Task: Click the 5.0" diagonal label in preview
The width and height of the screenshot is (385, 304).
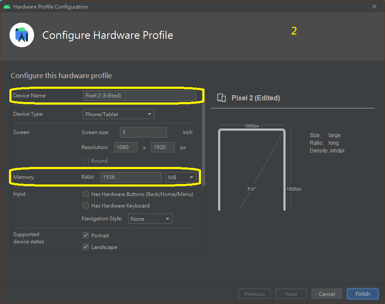Action: tap(251, 189)
